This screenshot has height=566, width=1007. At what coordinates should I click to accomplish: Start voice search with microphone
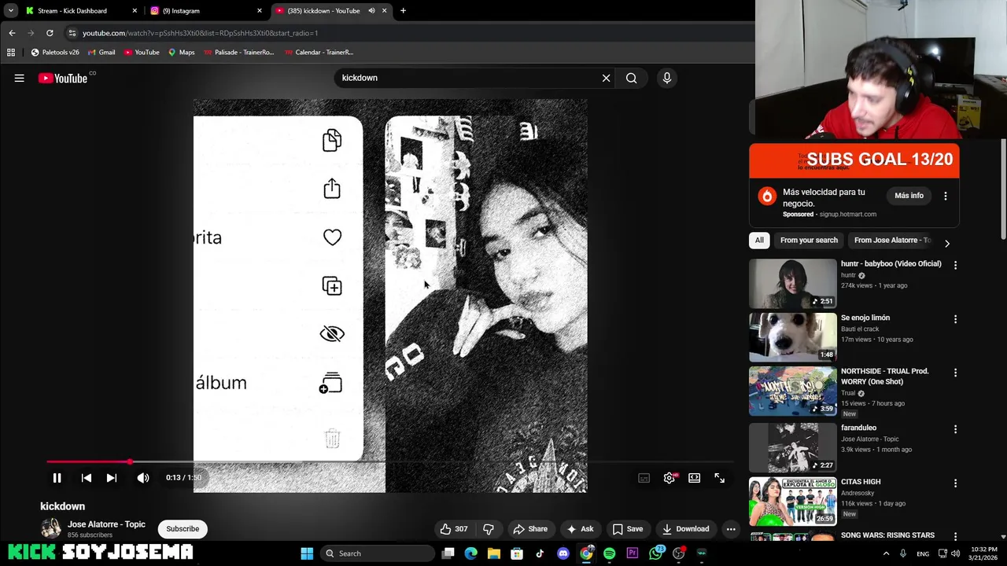point(667,78)
